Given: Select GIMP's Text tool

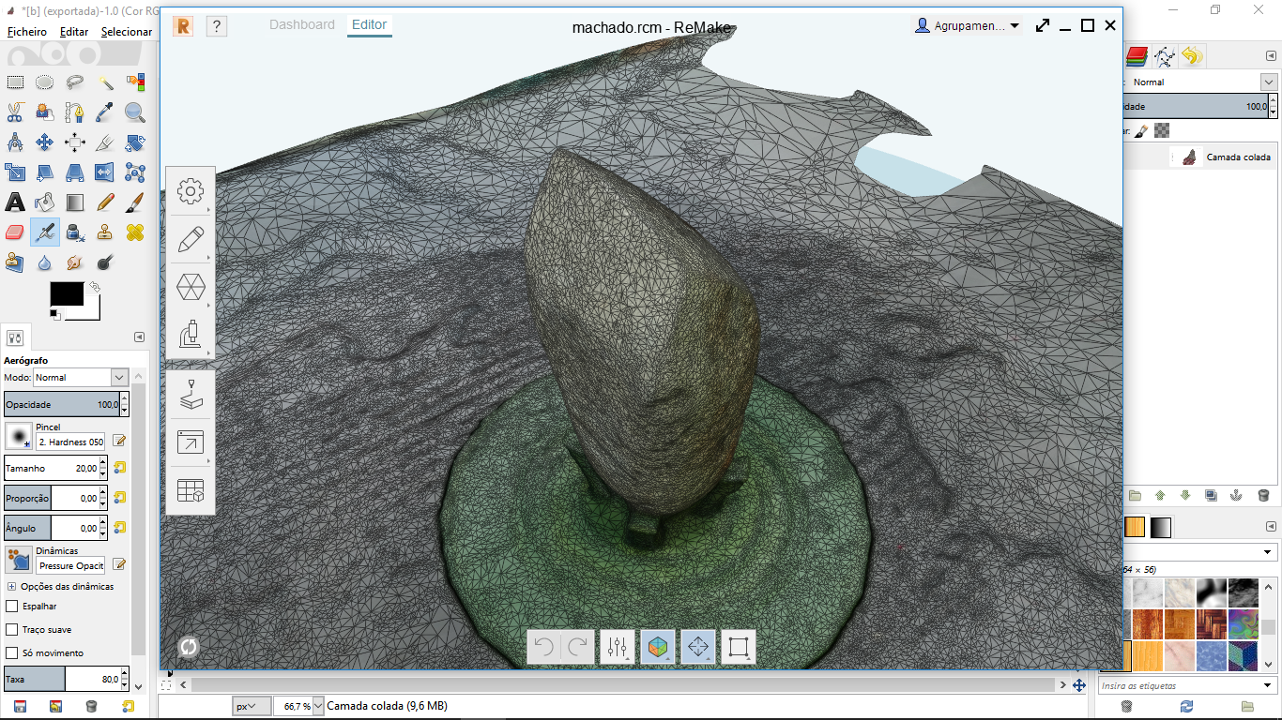Looking at the screenshot, I should [15, 202].
